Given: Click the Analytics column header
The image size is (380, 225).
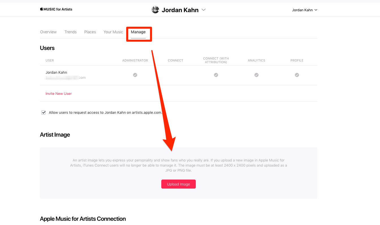Looking at the screenshot, I should [256, 60].
